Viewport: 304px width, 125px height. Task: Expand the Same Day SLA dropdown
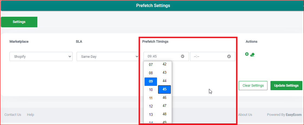pos(108,56)
